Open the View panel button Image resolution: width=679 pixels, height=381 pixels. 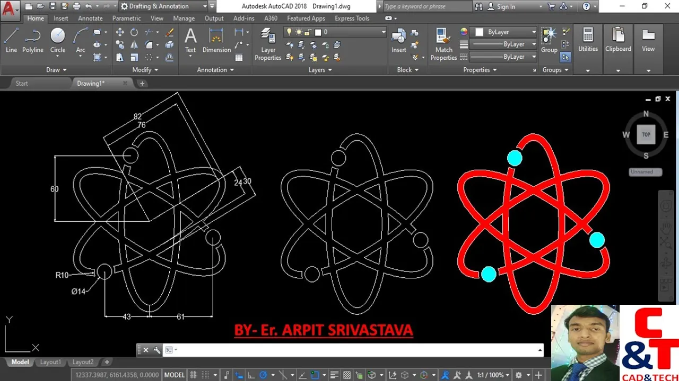pyautogui.click(x=648, y=50)
